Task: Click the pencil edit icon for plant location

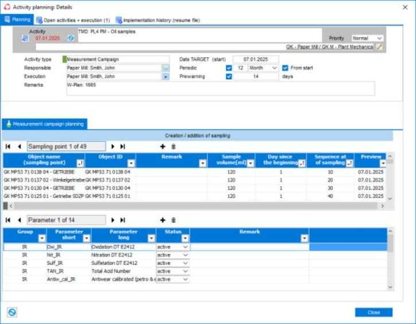Action: (x=379, y=47)
